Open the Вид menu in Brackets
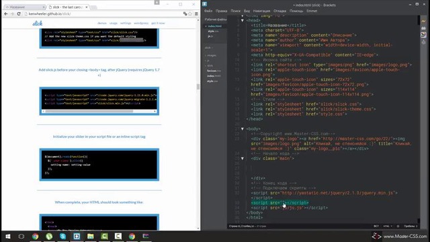Image resolution: width=430 pixels, height=242 pixels. tap(247, 11)
